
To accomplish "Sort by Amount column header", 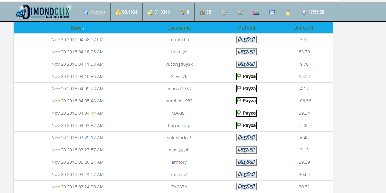I will [304, 28].
